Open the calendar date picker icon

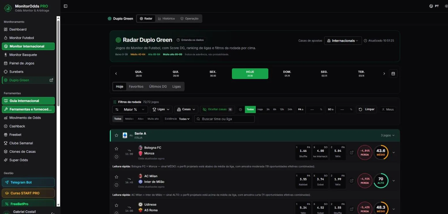click(393, 74)
